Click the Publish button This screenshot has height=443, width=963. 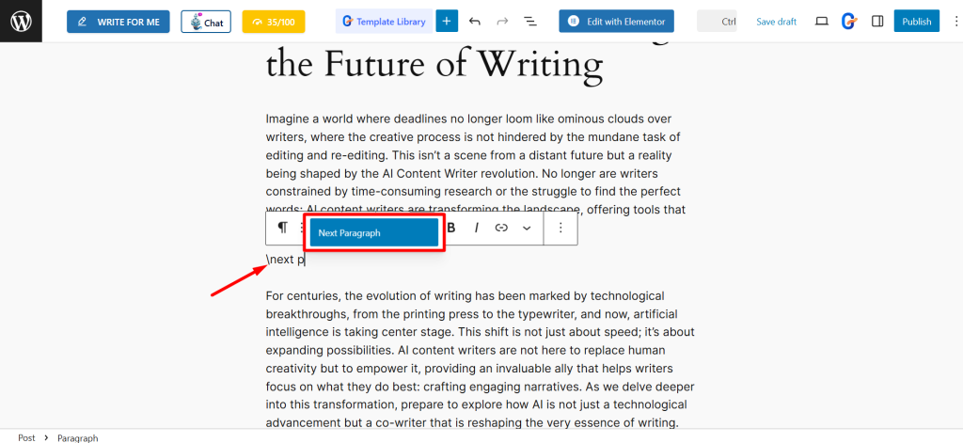pyautogui.click(x=916, y=21)
